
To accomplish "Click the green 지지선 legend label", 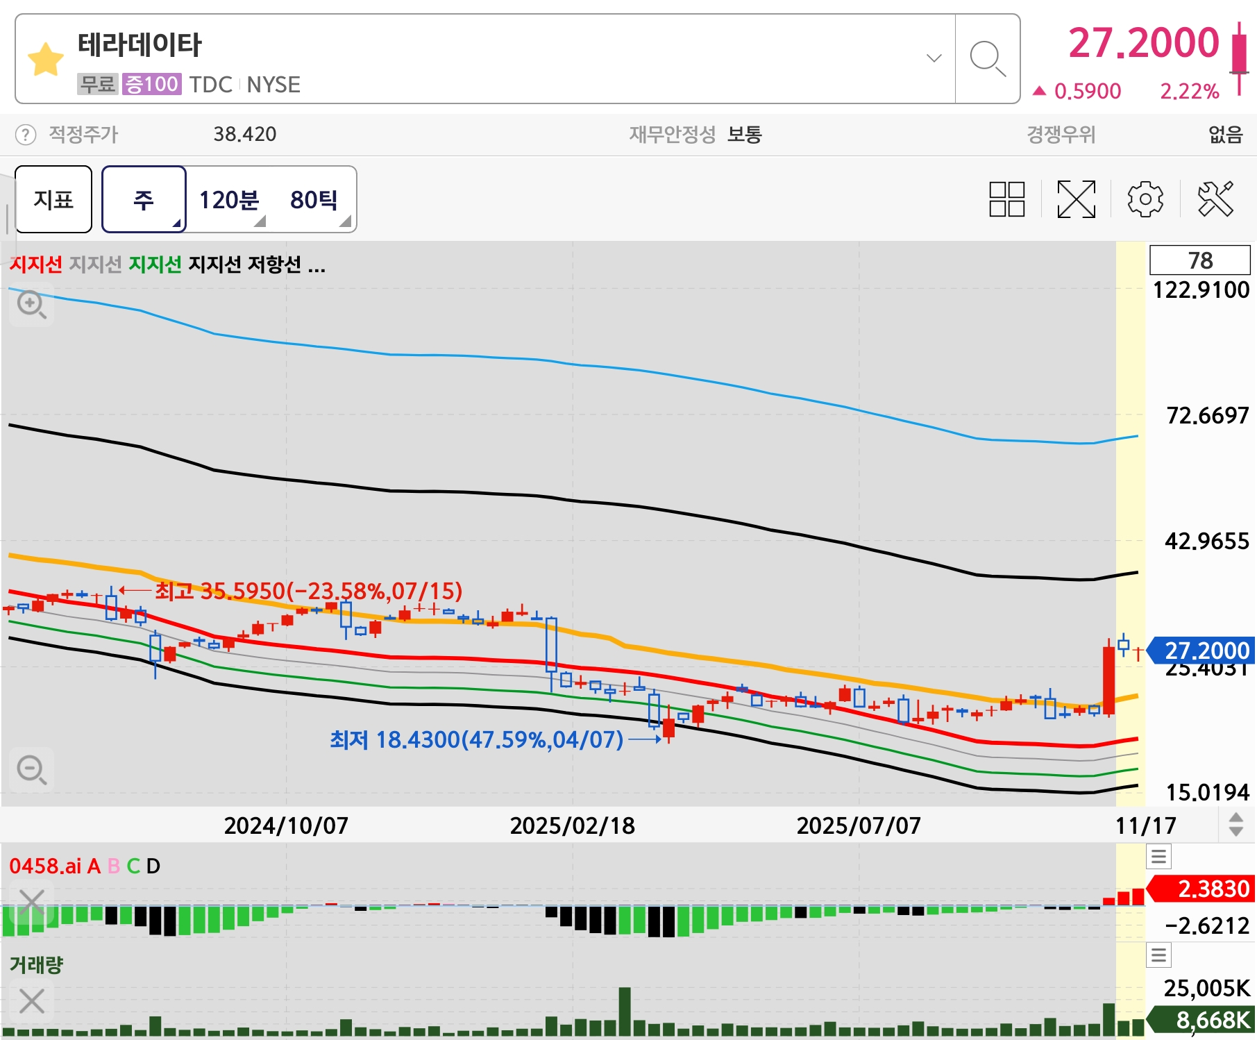I will coord(155,265).
